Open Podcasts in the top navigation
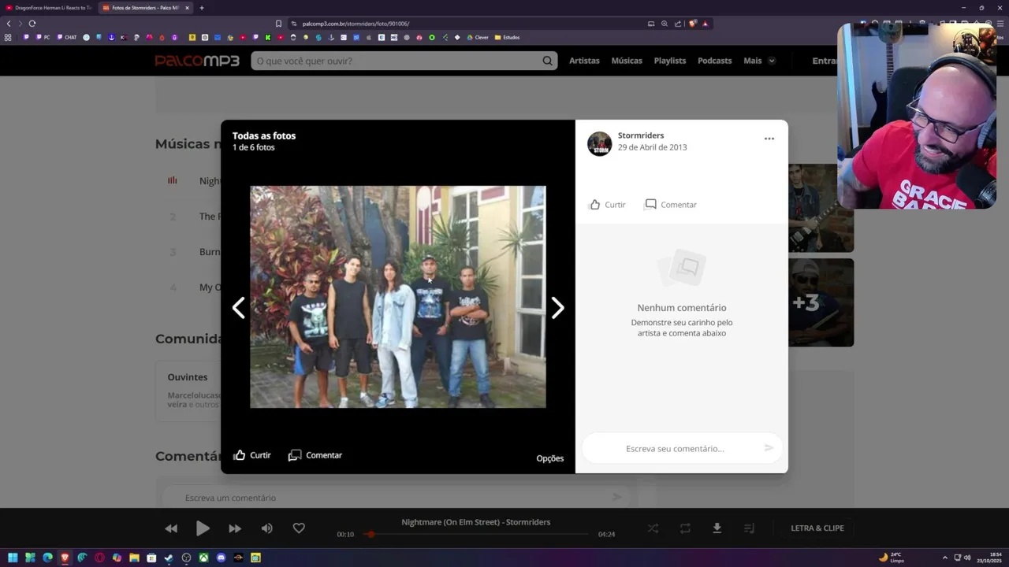Image resolution: width=1009 pixels, height=567 pixels. pyautogui.click(x=715, y=61)
